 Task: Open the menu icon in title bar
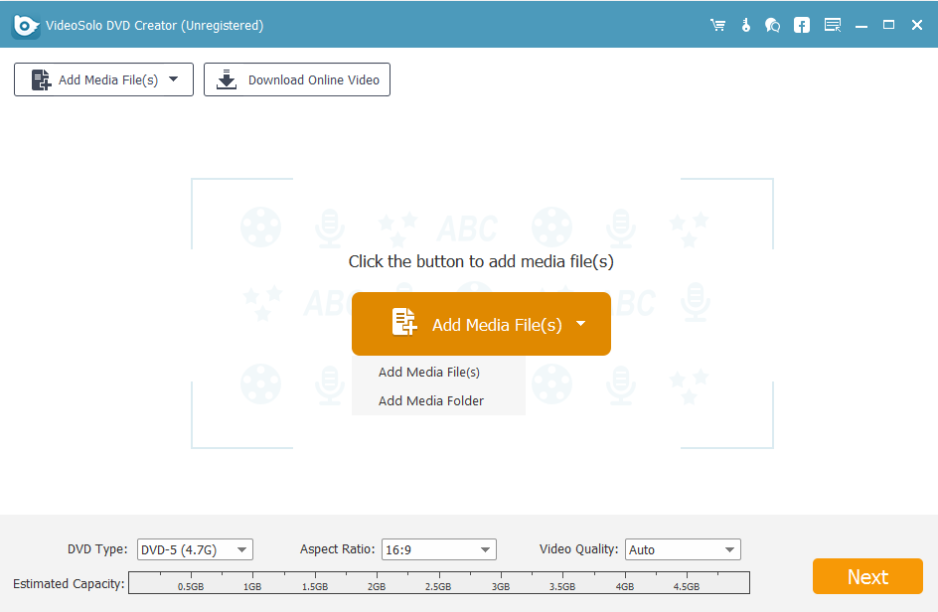point(833,25)
